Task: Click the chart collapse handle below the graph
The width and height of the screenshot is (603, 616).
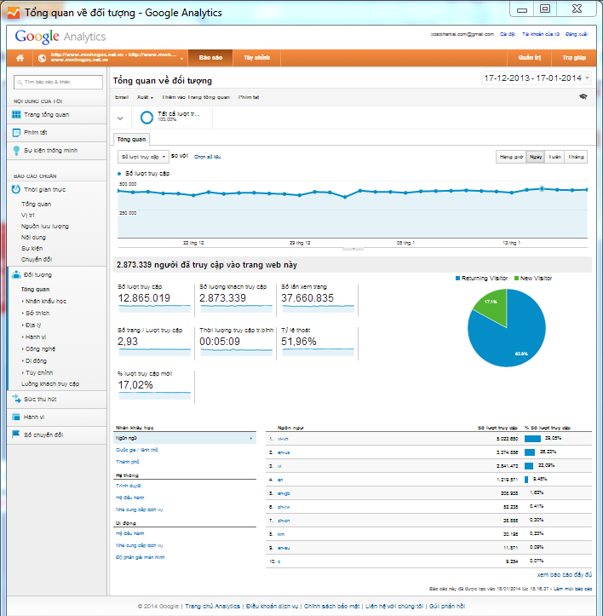Action: pos(353,248)
